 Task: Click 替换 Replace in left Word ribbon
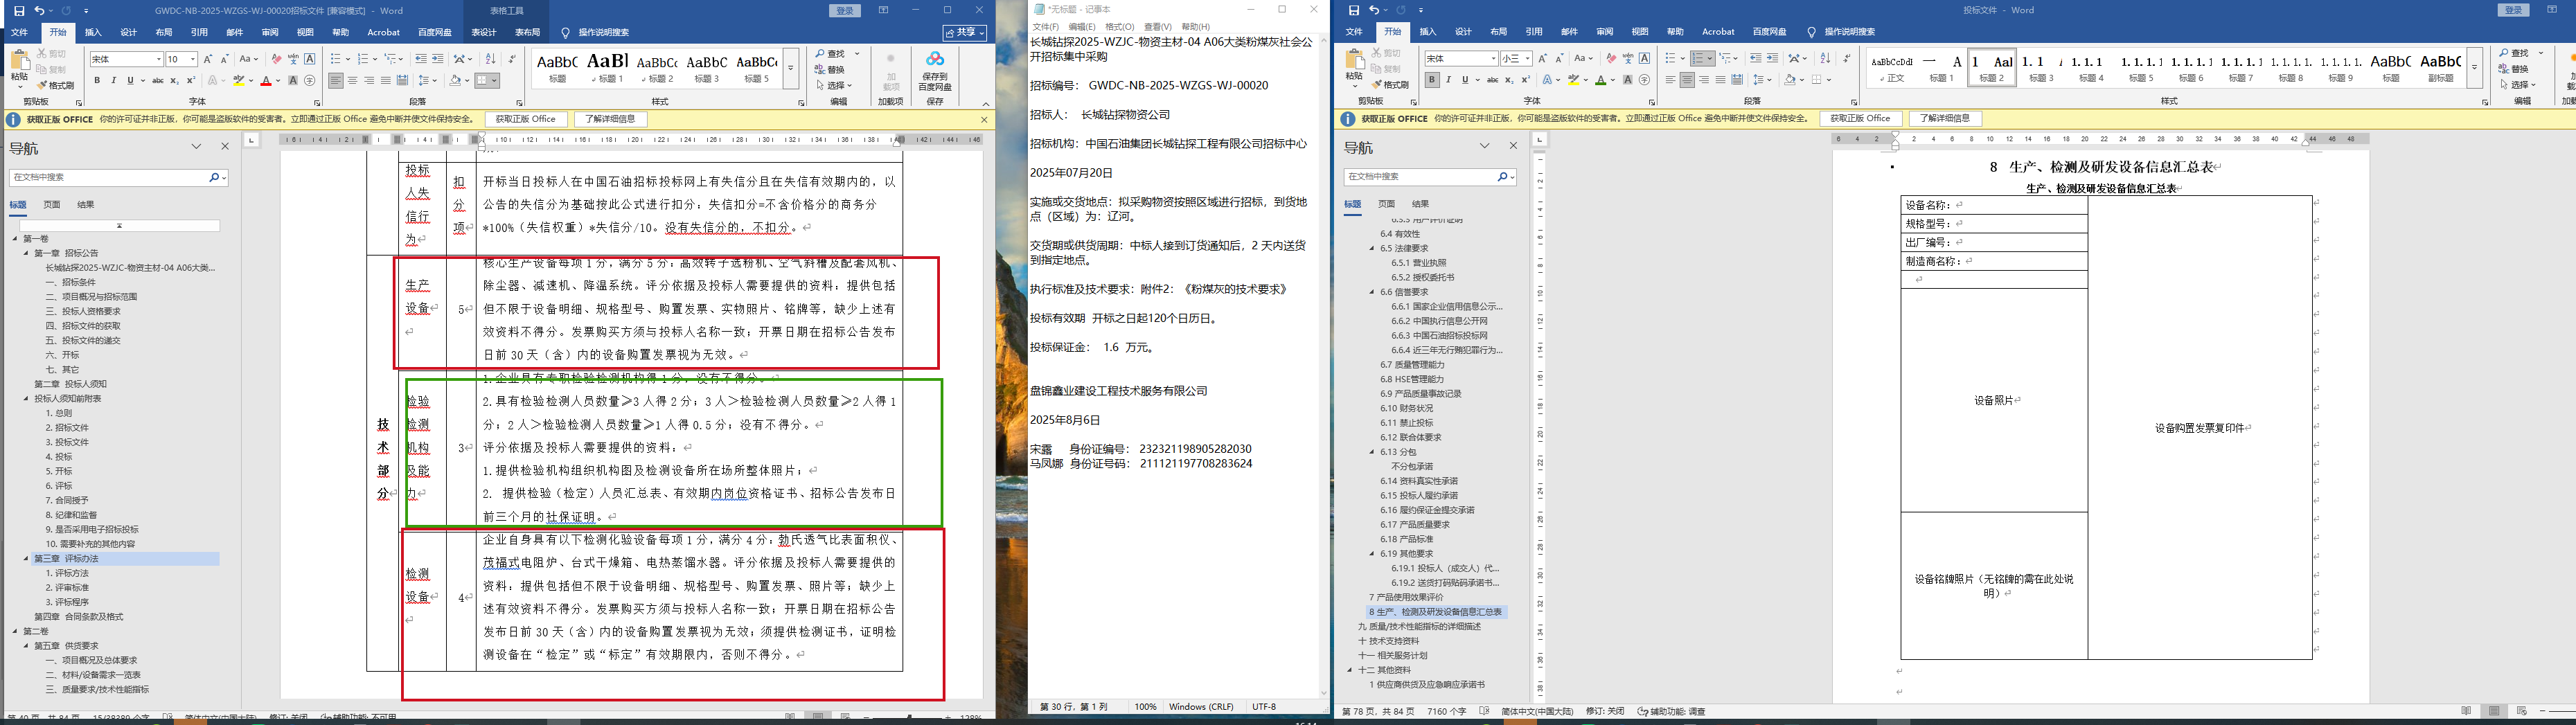(x=830, y=69)
